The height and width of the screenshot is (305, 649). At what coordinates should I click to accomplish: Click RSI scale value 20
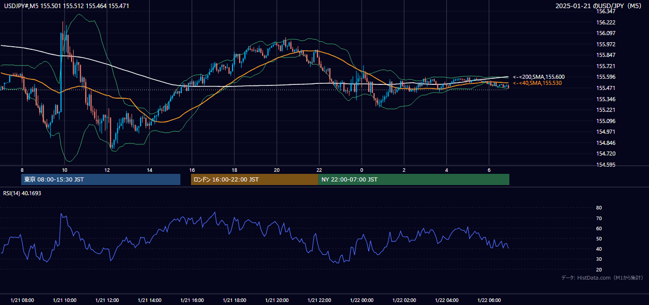[x=599, y=269]
